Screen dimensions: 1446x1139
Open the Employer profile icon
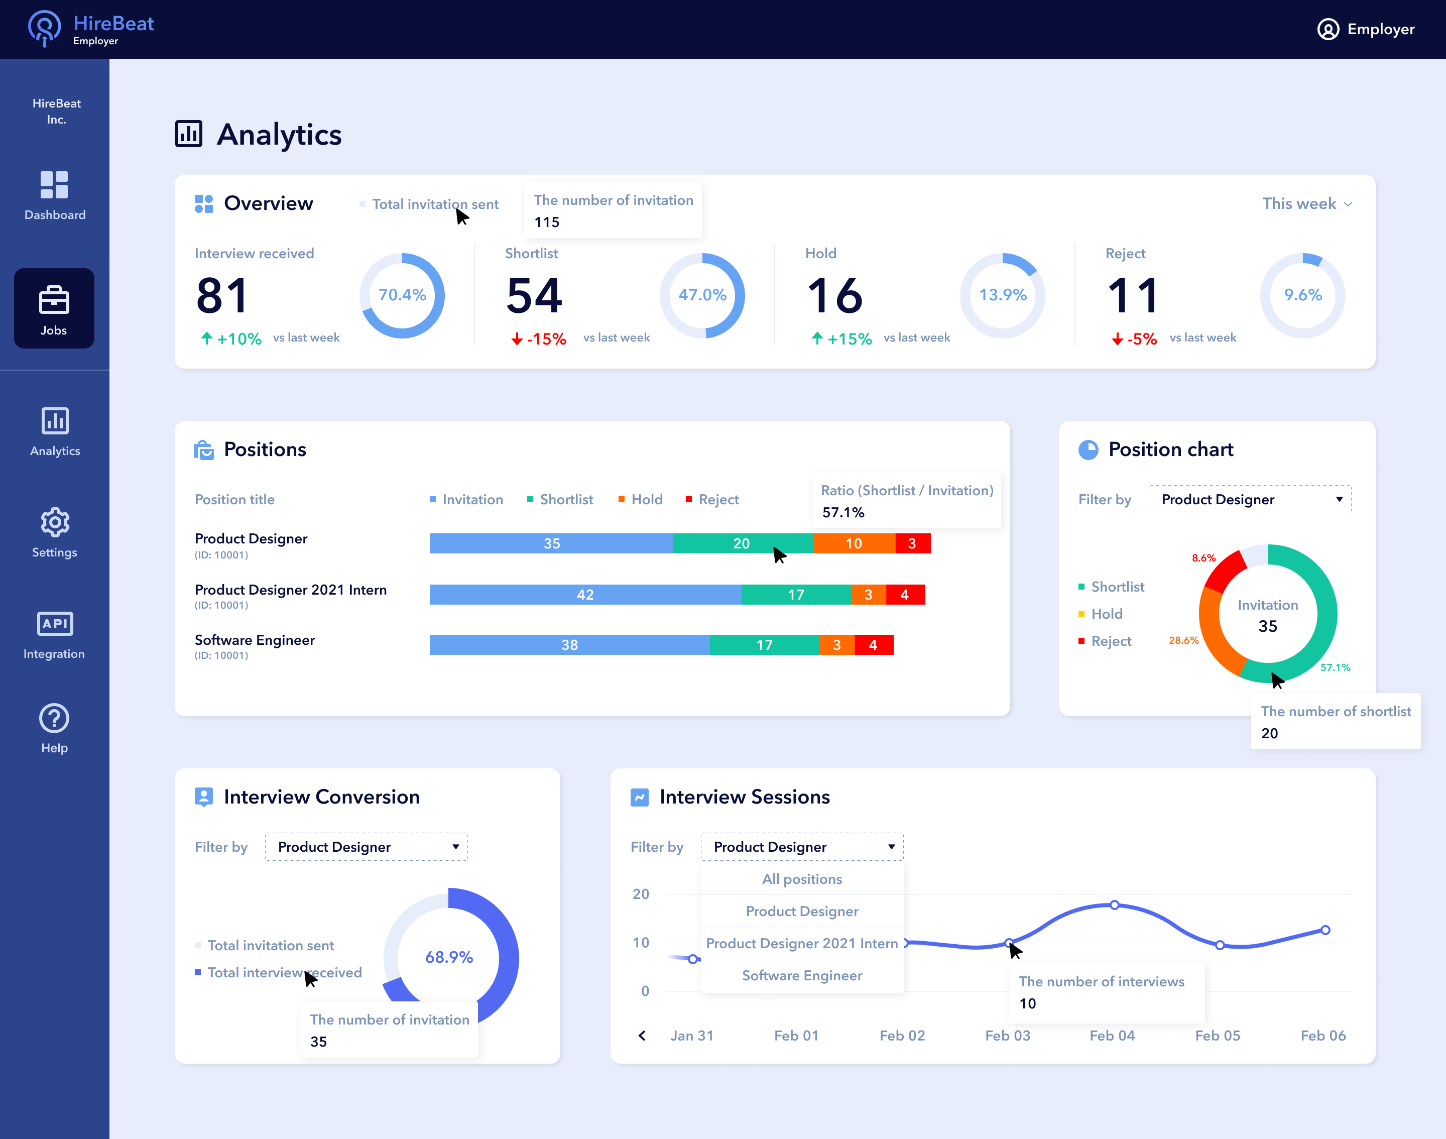[1328, 29]
